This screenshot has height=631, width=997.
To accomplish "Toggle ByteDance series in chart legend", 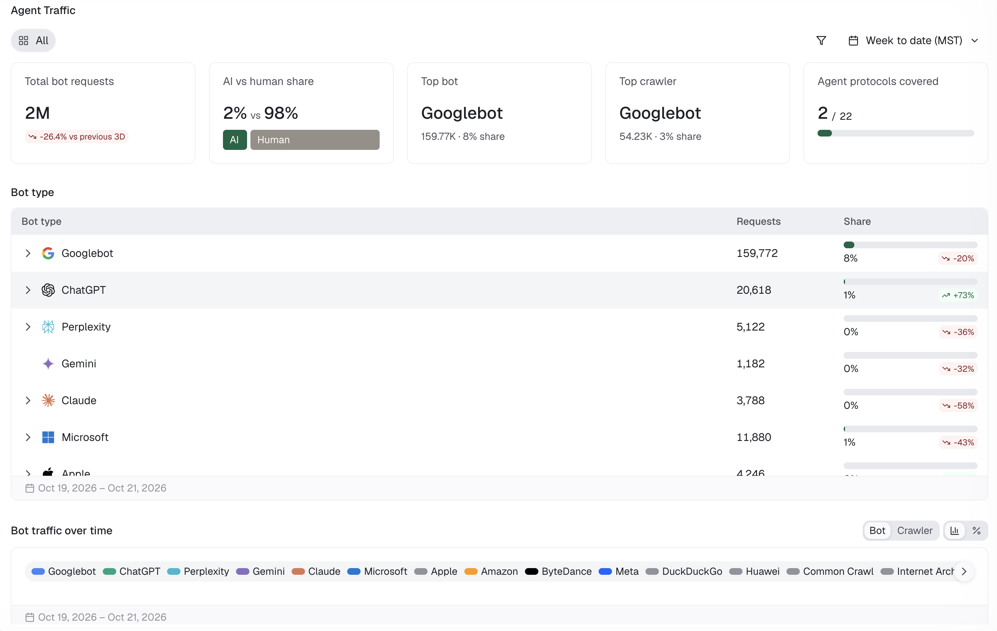I will point(558,571).
